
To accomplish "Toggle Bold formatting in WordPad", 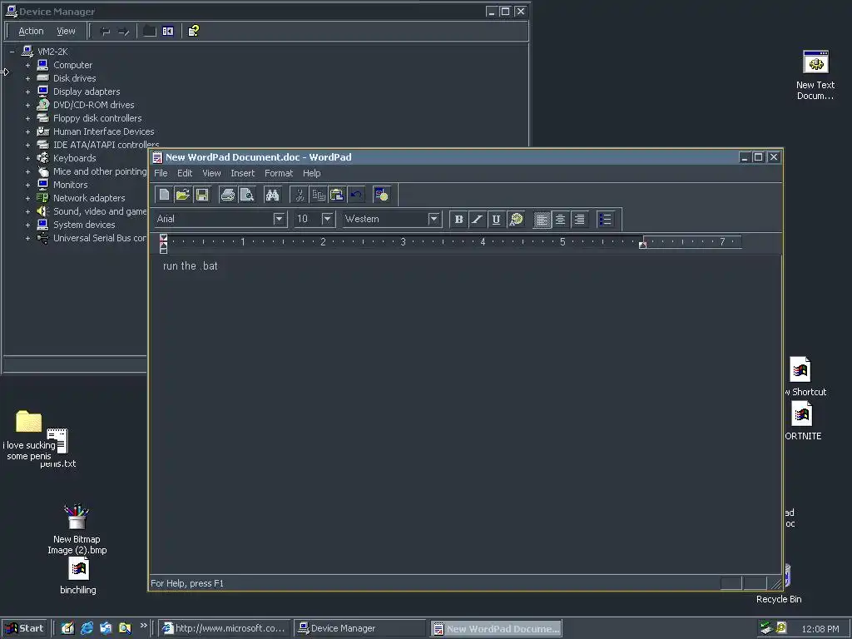I will [458, 219].
